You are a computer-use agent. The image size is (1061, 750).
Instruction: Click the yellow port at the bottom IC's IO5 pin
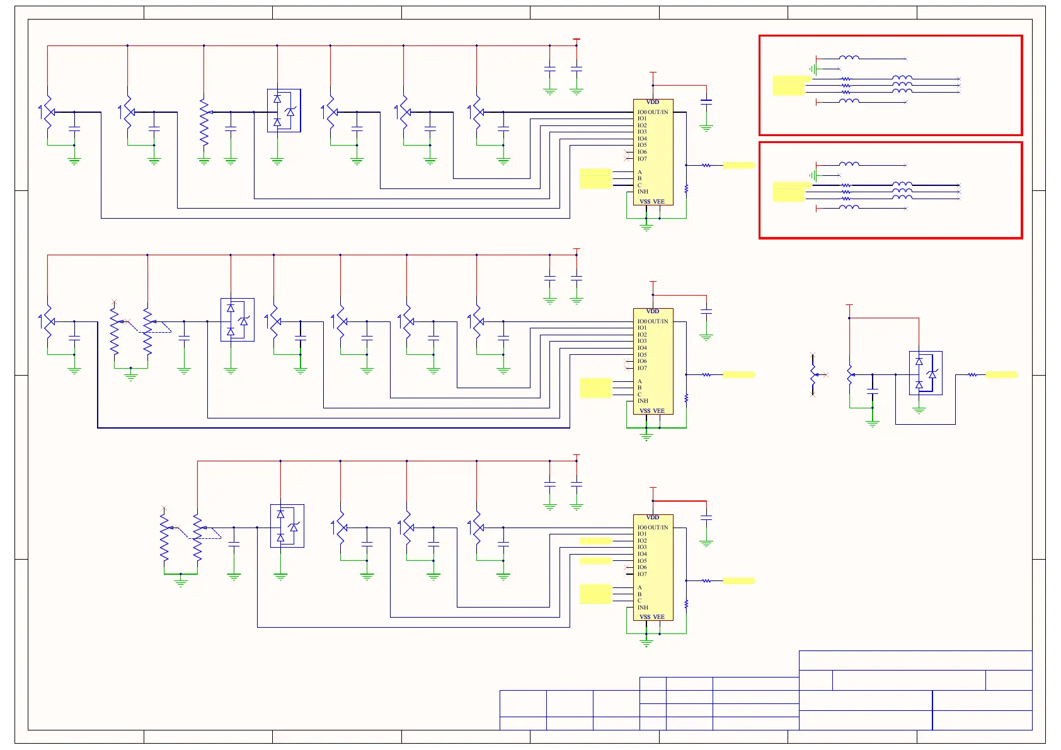pos(595,561)
